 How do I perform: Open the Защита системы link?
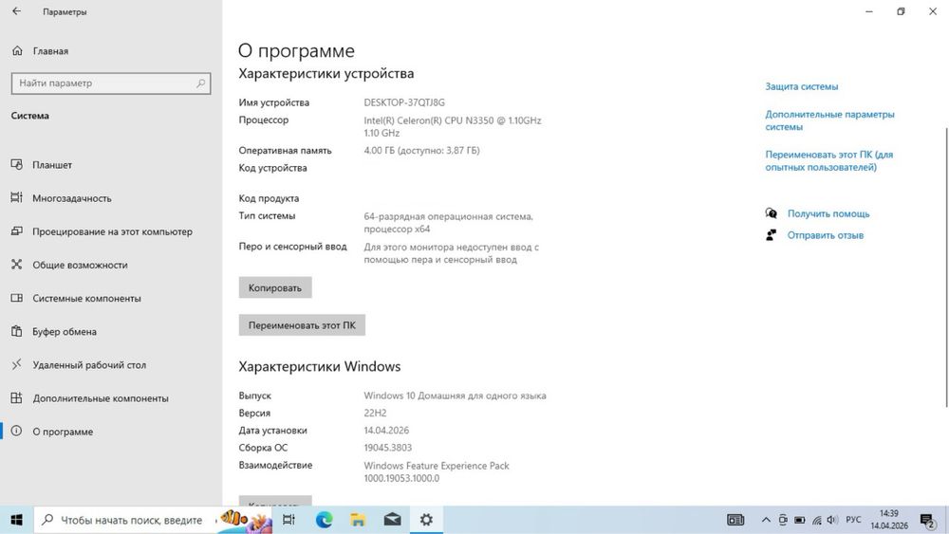(801, 86)
